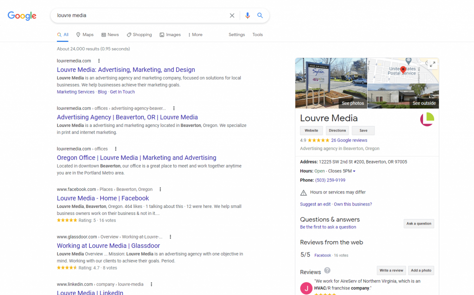Click the warning triangle icon by hours notice
474x295 pixels.
point(304,193)
